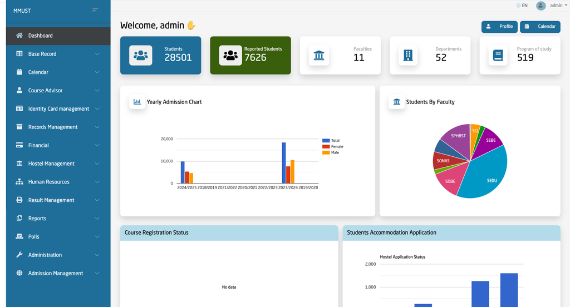Image resolution: width=570 pixels, height=307 pixels.
Task: Expand the Hostel Management chevron
Action: [97, 164]
